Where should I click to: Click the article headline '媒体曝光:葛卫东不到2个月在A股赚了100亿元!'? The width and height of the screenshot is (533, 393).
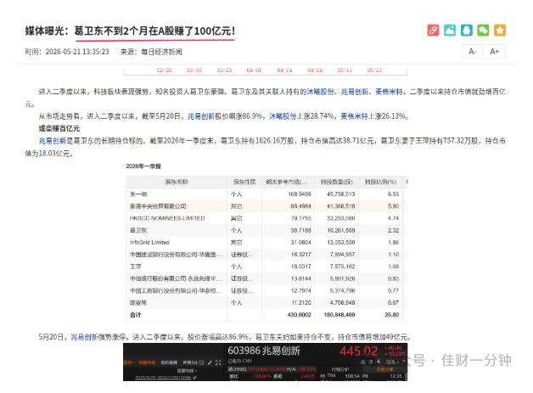pyautogui.click(x=130, y=31)
